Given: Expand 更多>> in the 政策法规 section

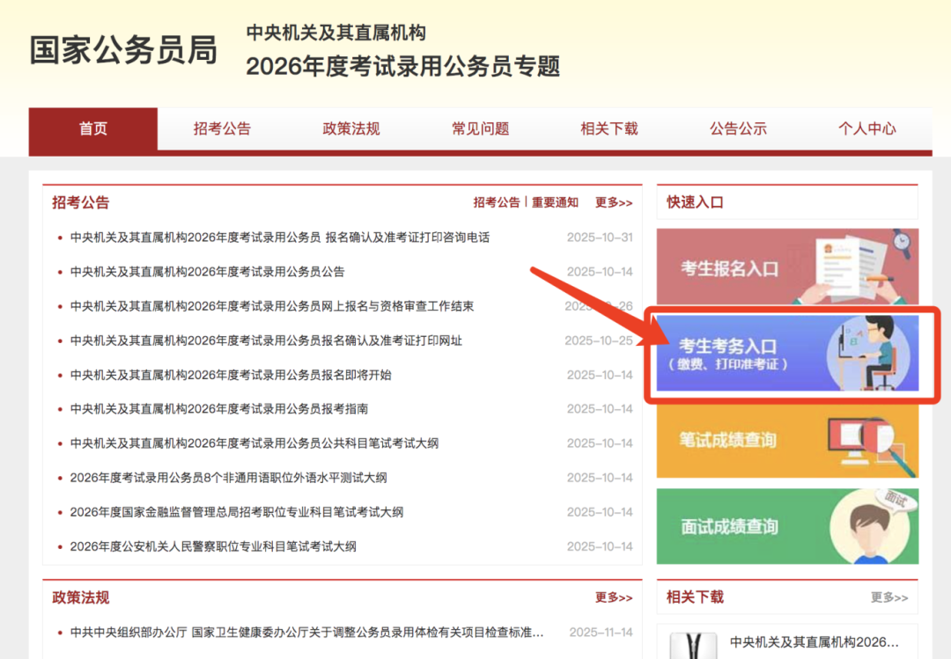Looking at the screenshot, I should (x=614, y=597).
